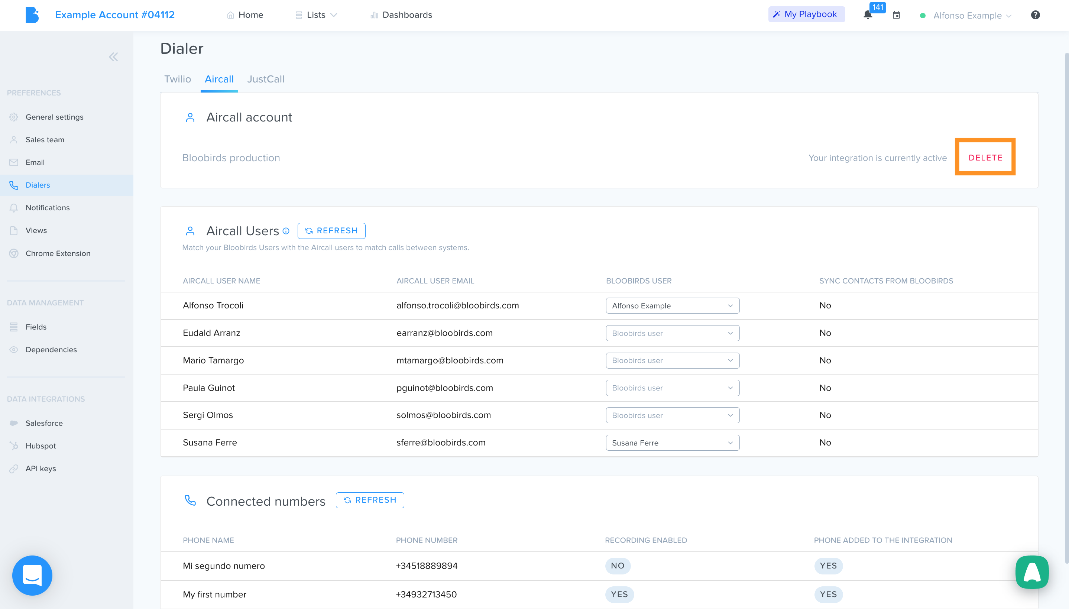This screenshot has width=1069, height=609.
Task: Click the Salesforce cloud icon
Action: (x=14, y=423)
